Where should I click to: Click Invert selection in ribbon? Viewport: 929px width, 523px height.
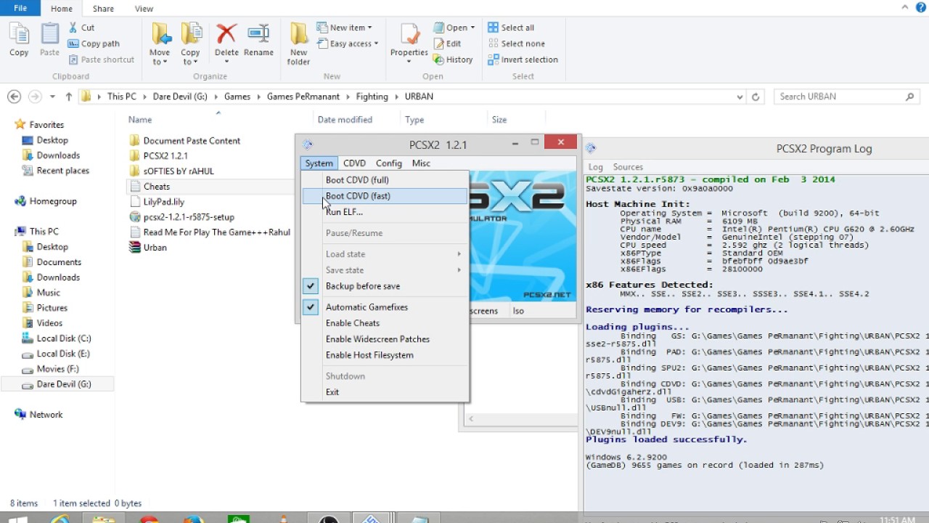(x=523, y=60)
